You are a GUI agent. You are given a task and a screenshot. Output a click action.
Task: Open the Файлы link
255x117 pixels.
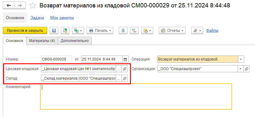(x=212, y=31)
